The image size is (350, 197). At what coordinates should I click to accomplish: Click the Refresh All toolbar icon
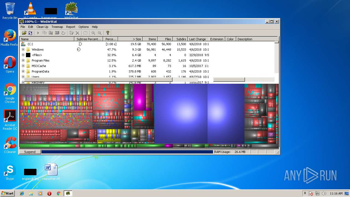pos(30,33)
